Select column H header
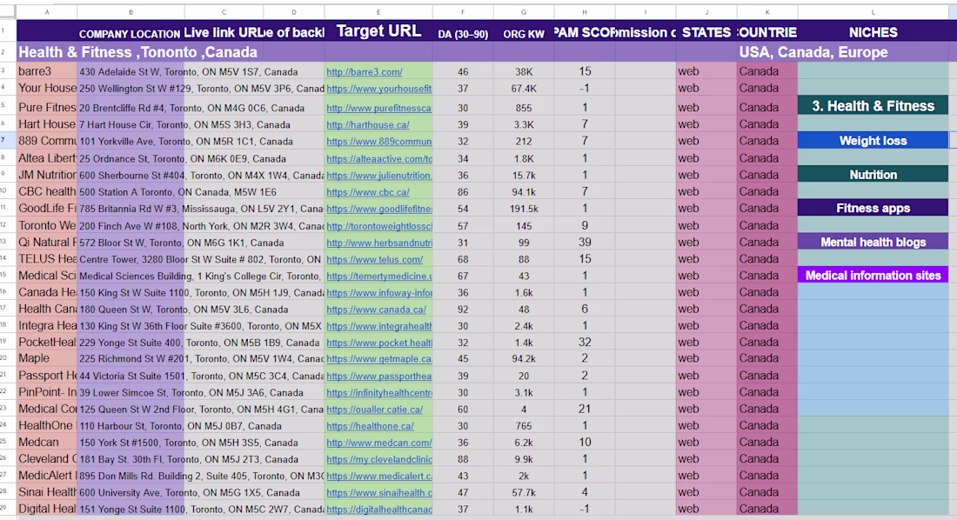This screenshot has width=957, height=520. [584, 12]
